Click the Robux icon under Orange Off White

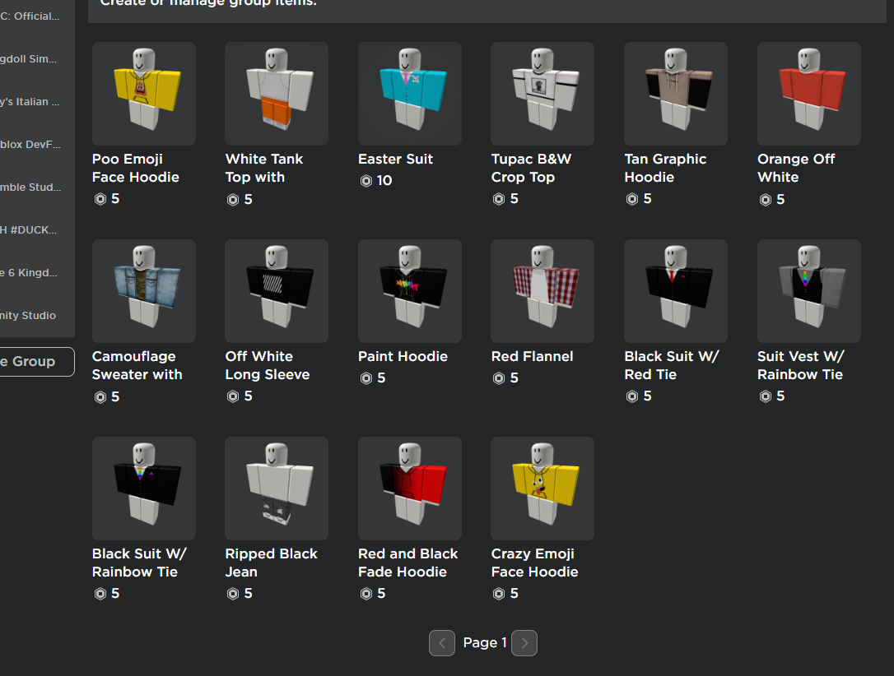click(x=765, y=200)
